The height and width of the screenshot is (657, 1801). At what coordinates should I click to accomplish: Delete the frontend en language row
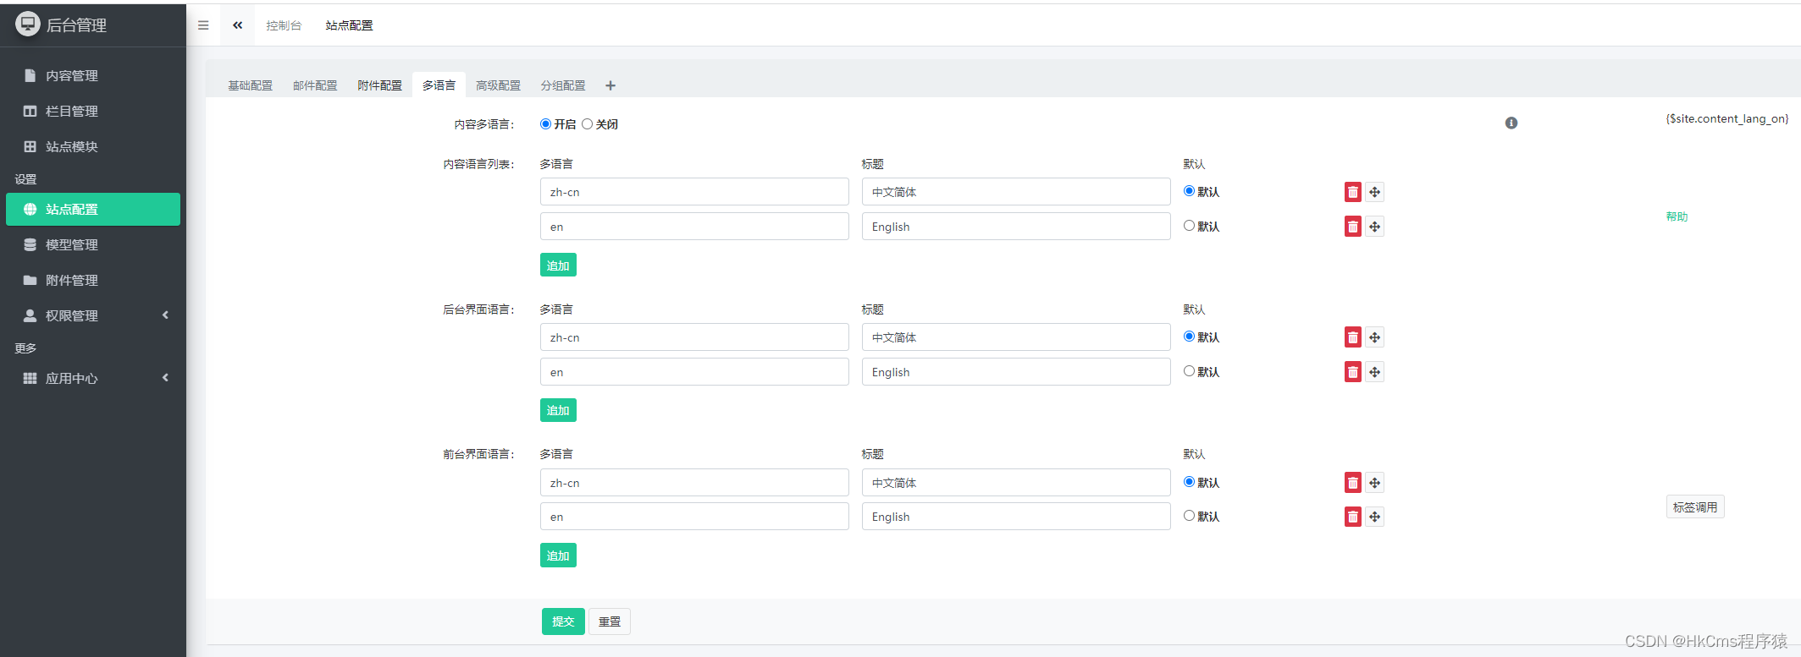(1352, 517)
